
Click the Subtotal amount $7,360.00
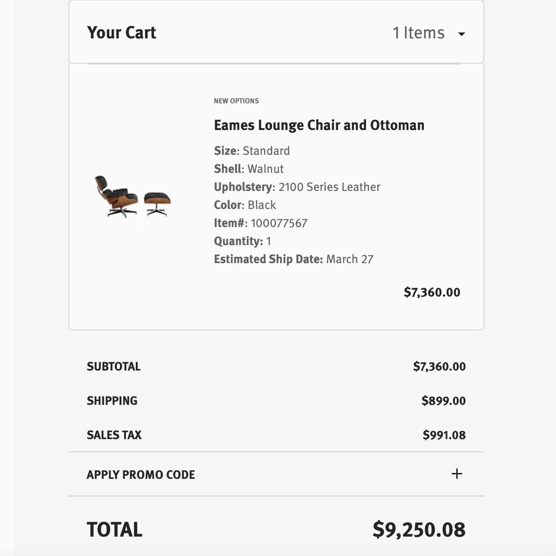click(x=439, y=366)
